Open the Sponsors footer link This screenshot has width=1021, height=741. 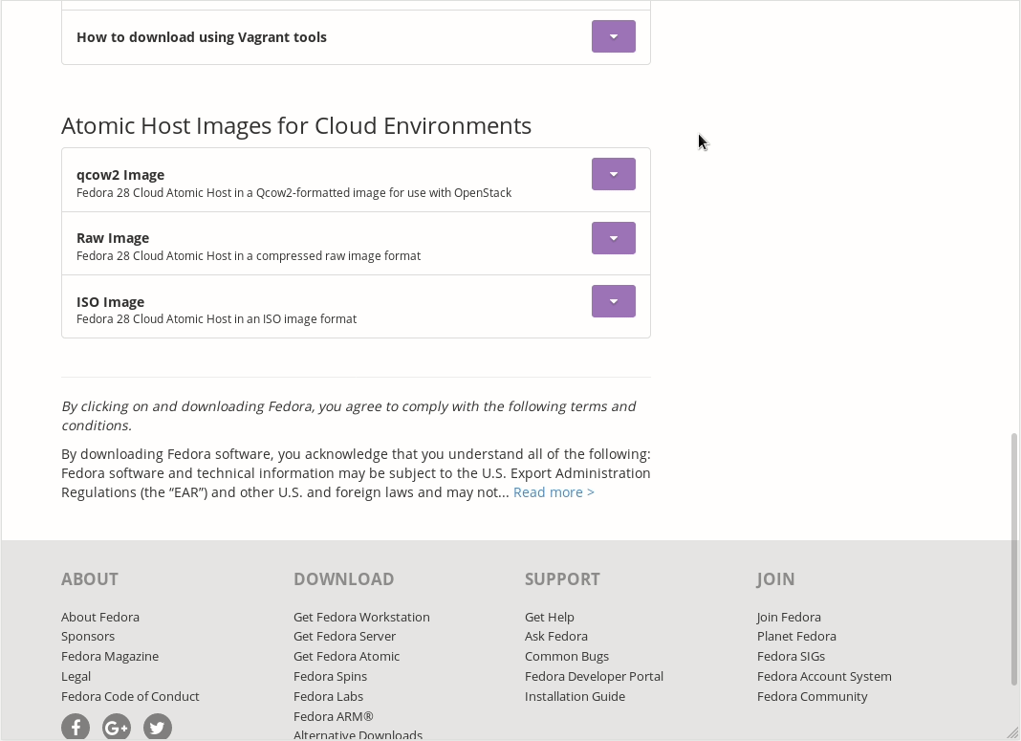pyautogui.click(x=88, y=636)
